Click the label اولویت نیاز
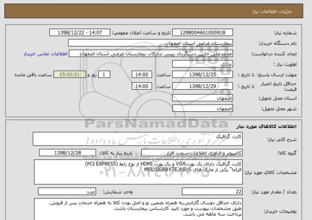Viewport: 312px width, 220px height. point(285,64)
